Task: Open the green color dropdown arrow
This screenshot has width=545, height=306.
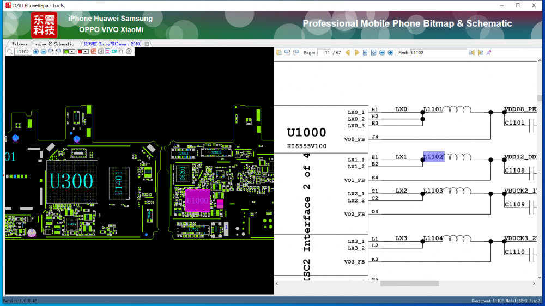Action: pyautogui.click(x=73, y=52)
